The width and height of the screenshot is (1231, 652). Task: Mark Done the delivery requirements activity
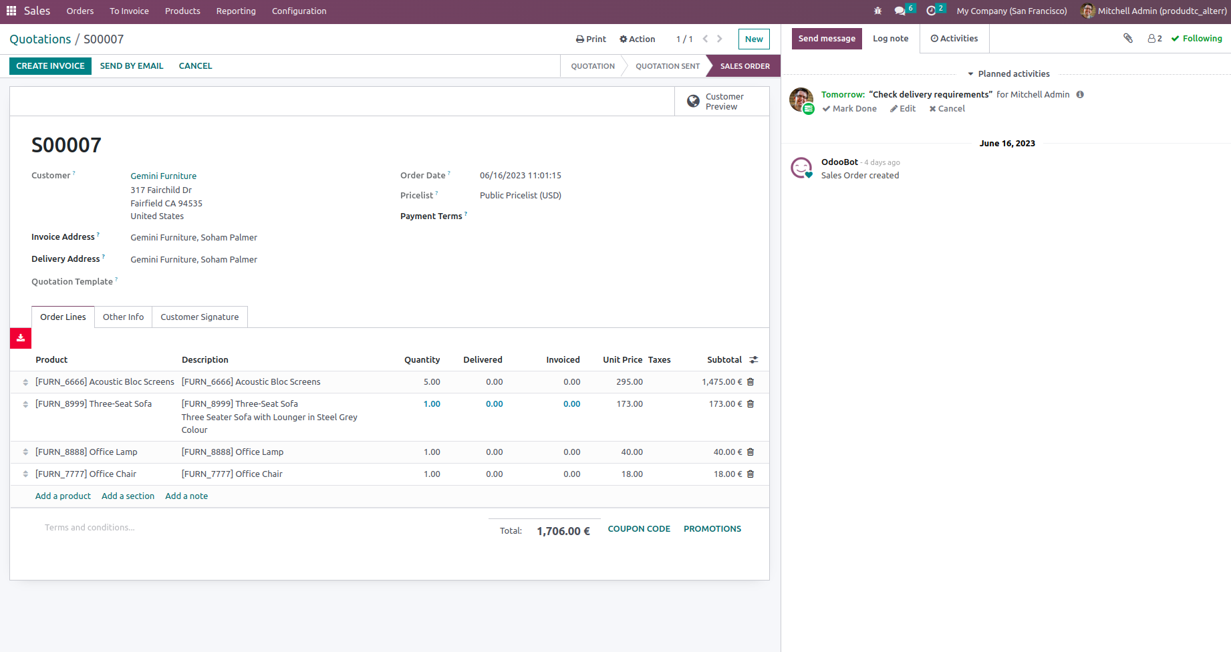coord(849,109)
